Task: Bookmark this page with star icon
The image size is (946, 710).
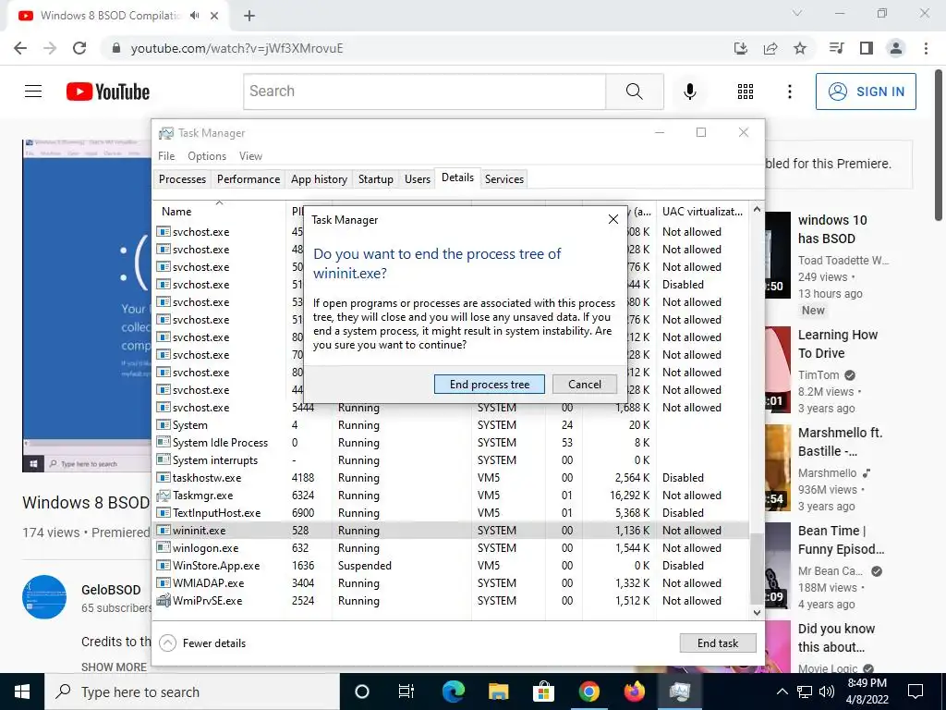Action: pyautogui.click(x=800, y=48)
